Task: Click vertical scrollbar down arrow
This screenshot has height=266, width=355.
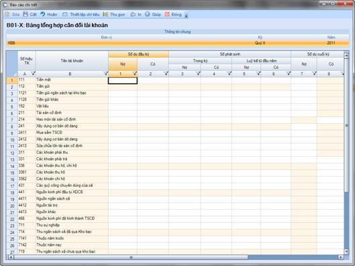Action: [x=346, y=251]
